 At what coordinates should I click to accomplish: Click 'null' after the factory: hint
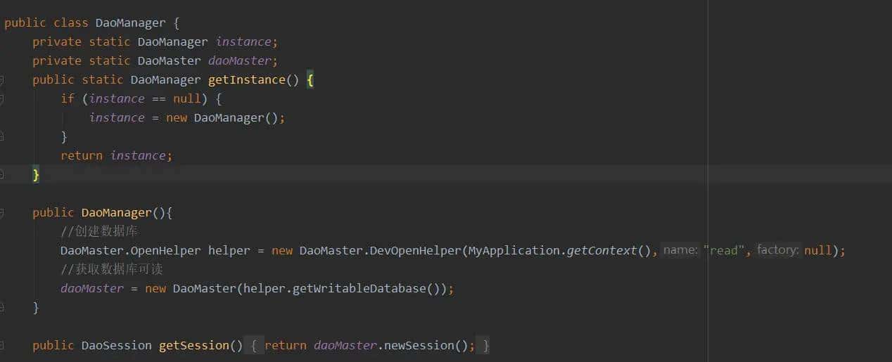(818, 250)
